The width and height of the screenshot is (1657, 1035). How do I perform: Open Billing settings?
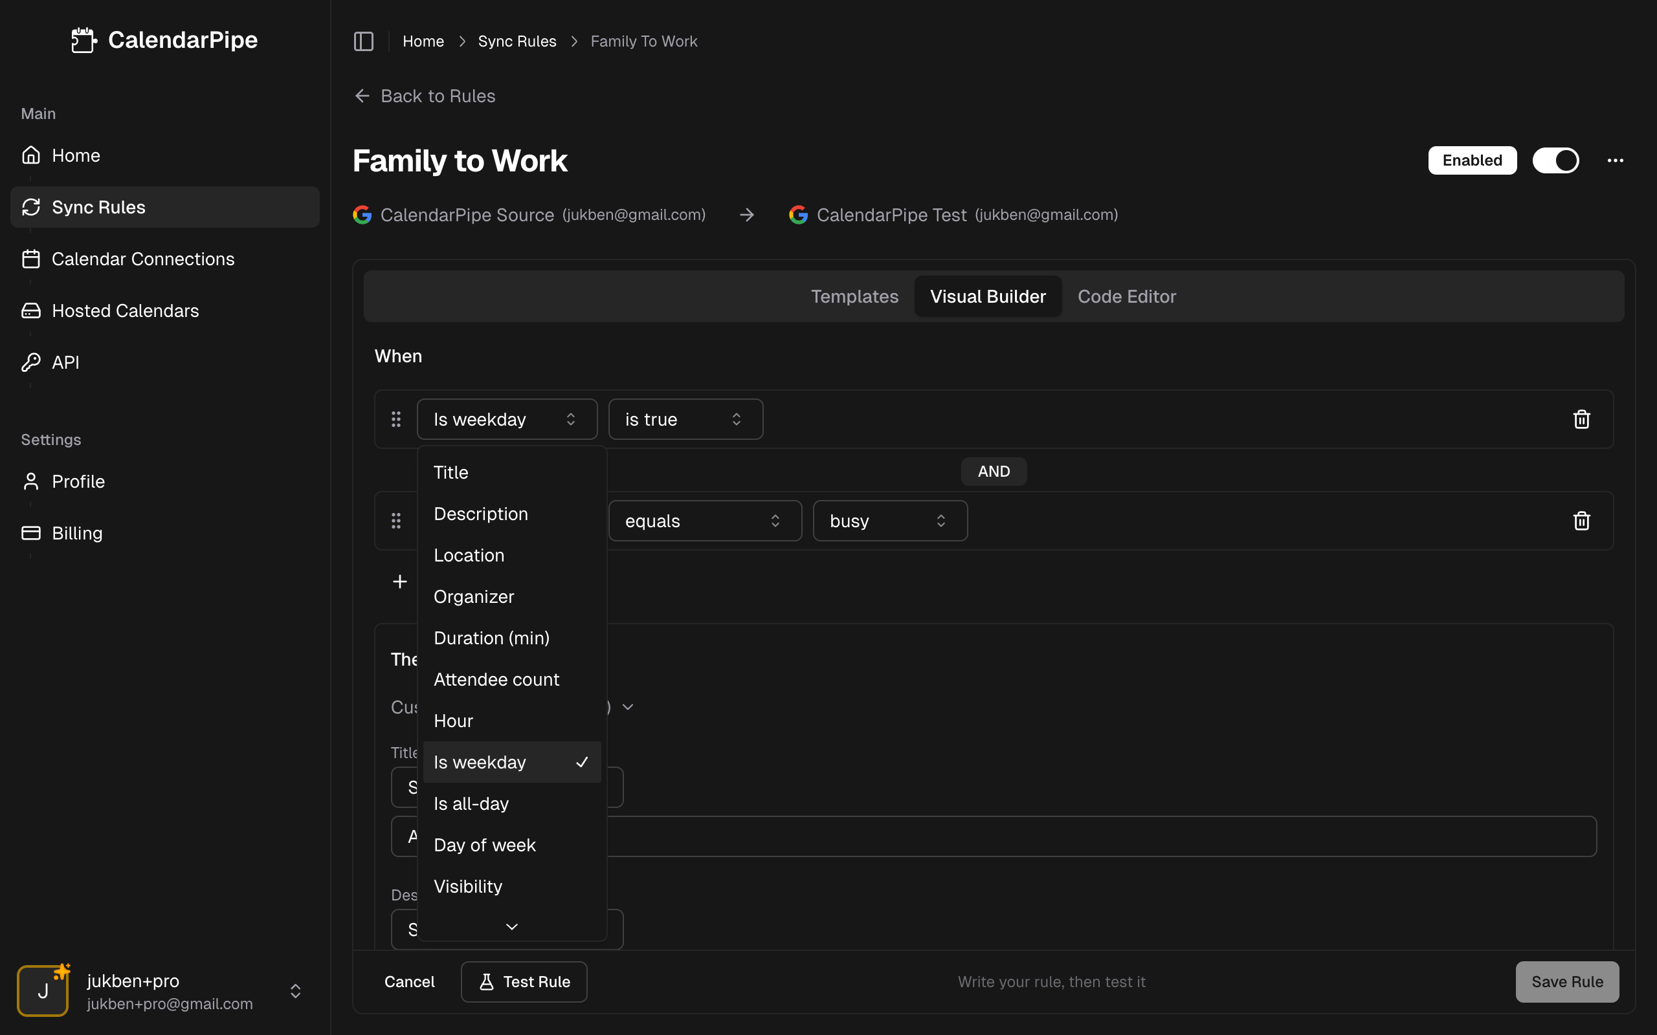(x=165, y=532)
